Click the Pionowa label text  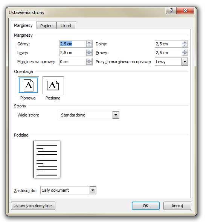pos(28,98)
